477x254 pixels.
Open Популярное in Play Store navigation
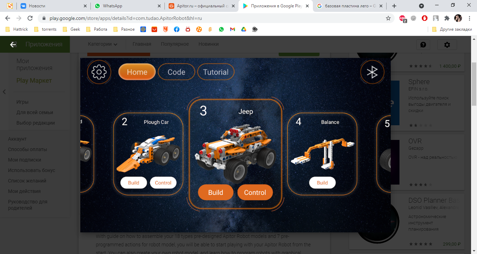(175, 44)
